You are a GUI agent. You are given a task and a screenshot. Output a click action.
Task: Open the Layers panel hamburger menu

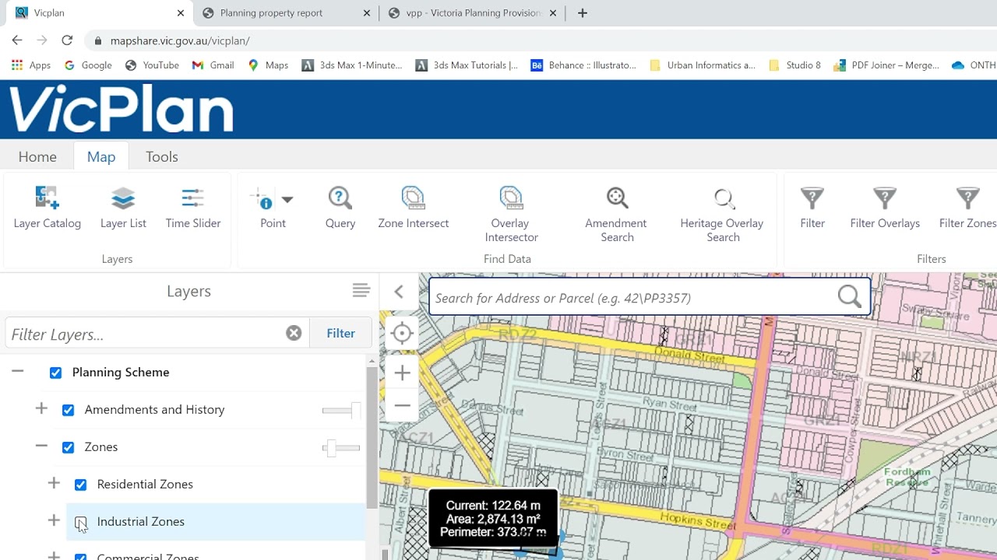click(x=361, y=291)
